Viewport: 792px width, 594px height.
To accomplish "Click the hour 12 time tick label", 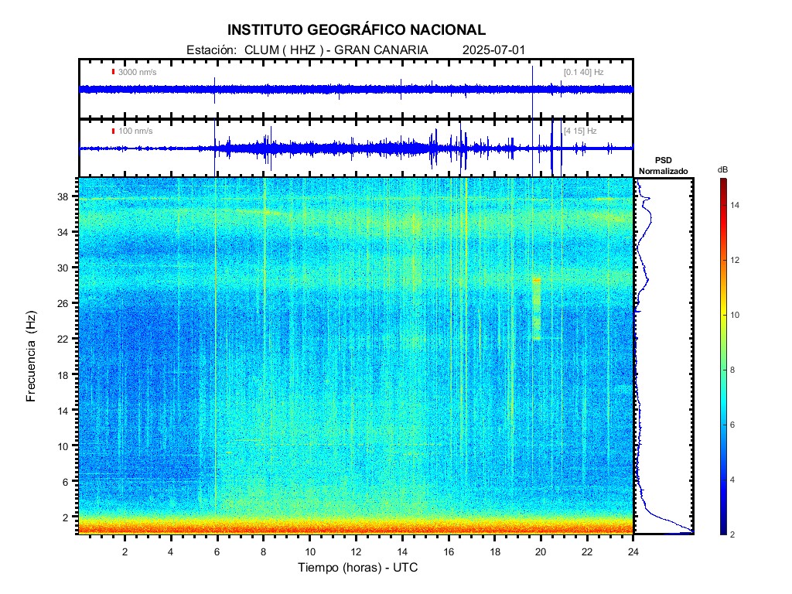I will (356, 551).
